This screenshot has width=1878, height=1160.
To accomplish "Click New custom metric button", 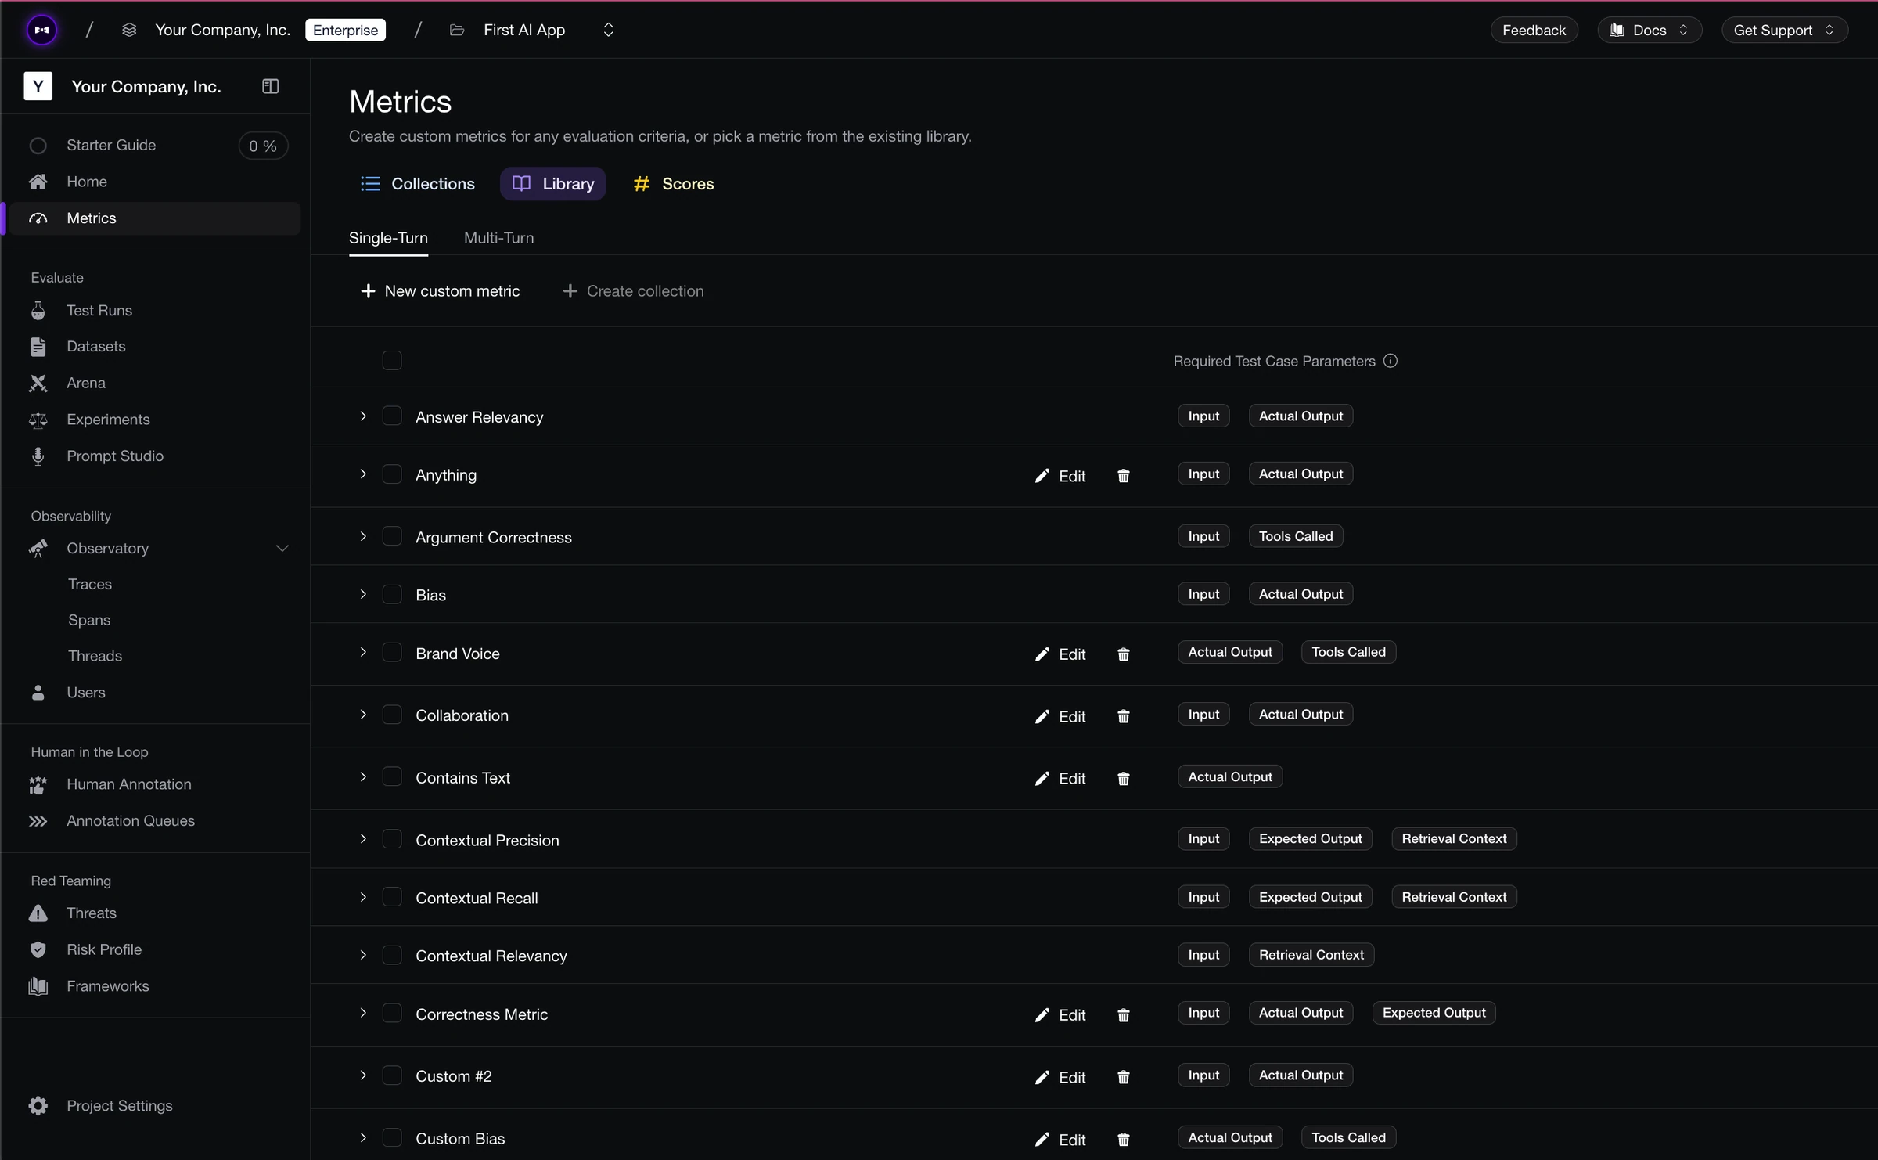I will pos(440,291).
